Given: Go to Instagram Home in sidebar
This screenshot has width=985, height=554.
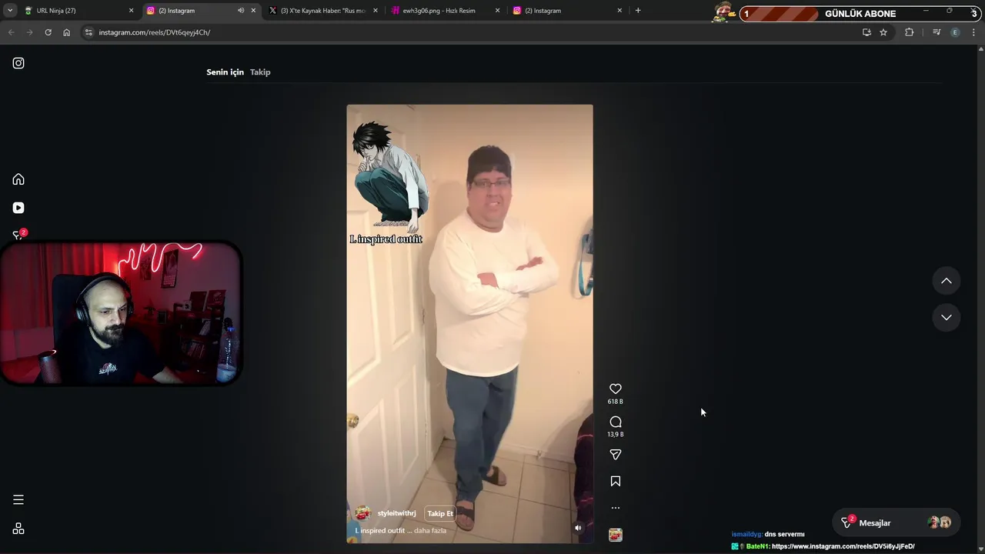Looking at the screenshot, I should click(18, 179).
